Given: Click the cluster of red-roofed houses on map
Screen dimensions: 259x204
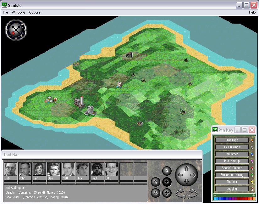Looking at the screenshot, I should 51,100.
